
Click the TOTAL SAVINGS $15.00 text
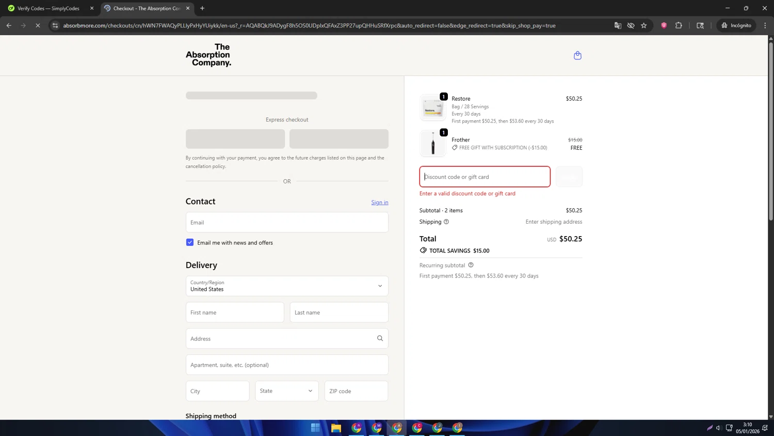[459, 251]
